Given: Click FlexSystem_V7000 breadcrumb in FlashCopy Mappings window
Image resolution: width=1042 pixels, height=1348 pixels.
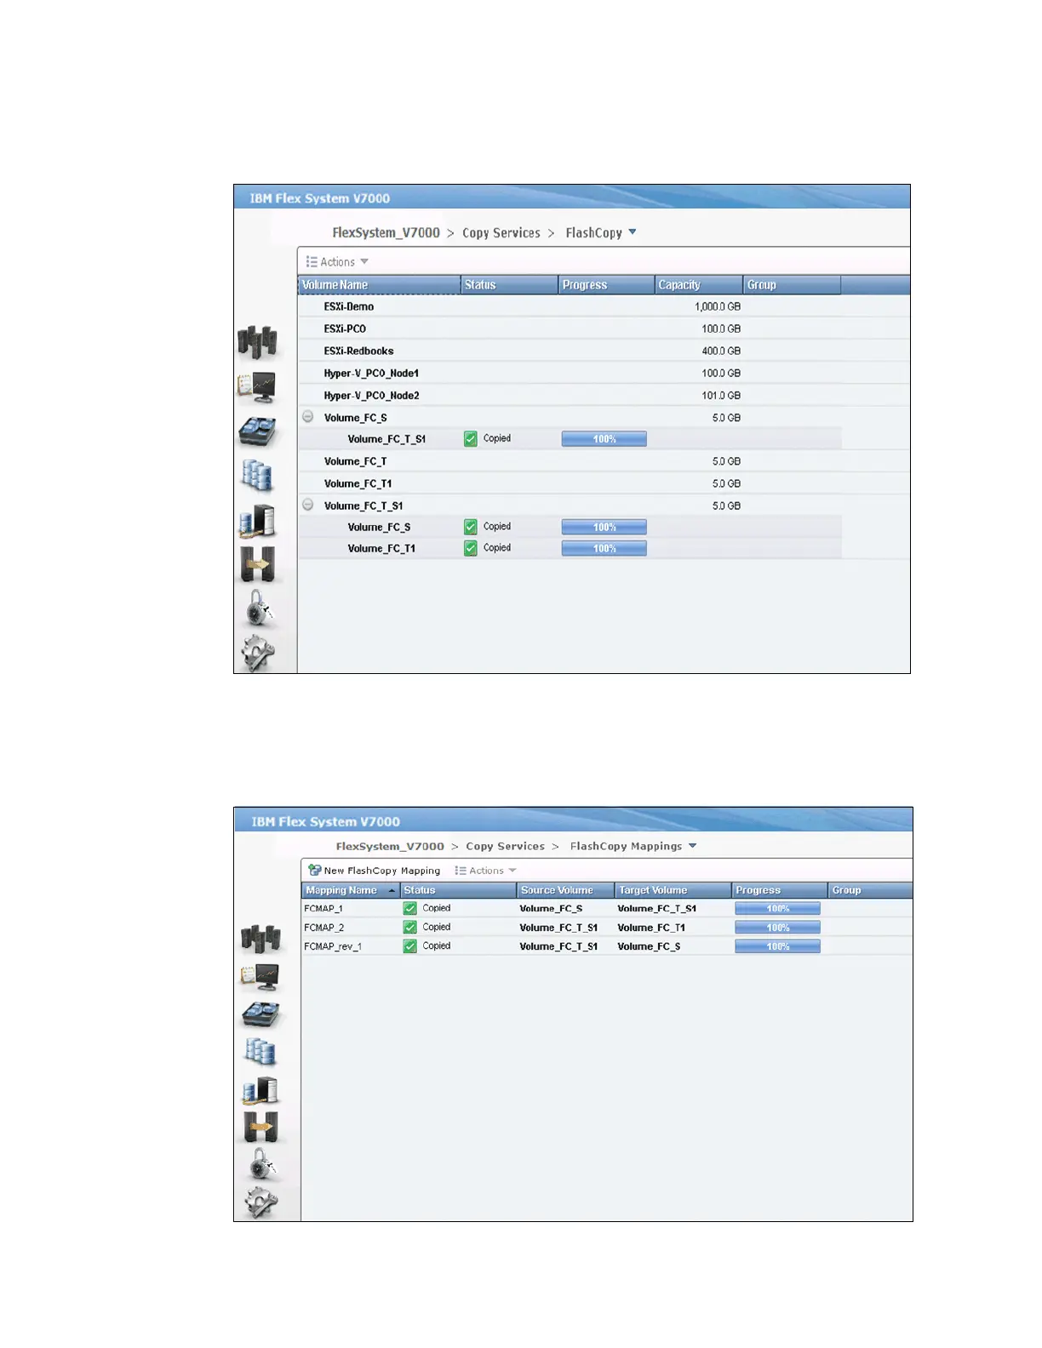Looking at the screenshot, I should pyautogui.click(x=390, y=846).
